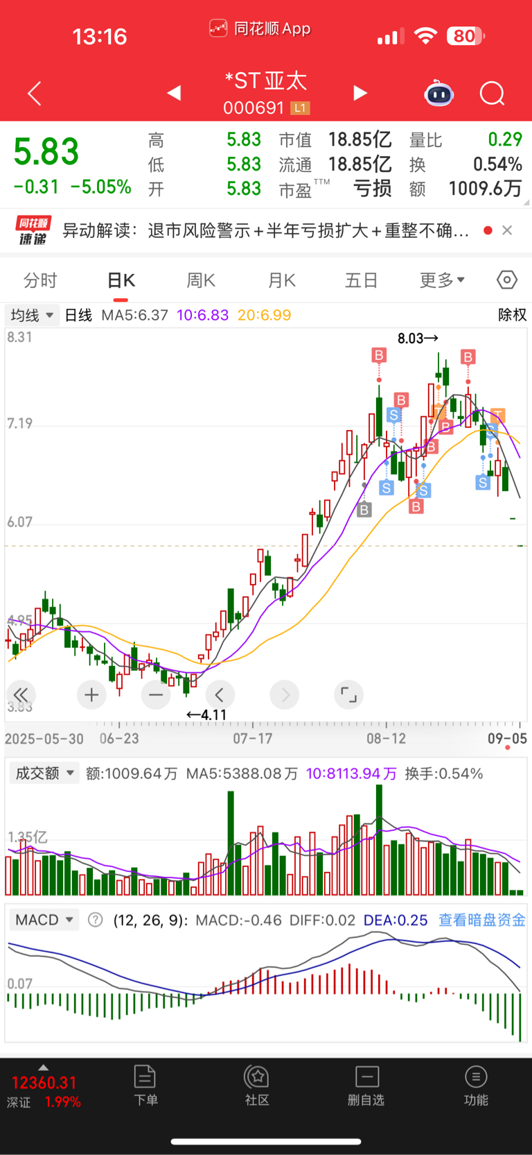The width and height of the screenshot is (532, 1155).
Task: Zoom in chart with plus button
Action: click(91, 694)
